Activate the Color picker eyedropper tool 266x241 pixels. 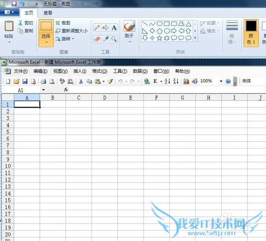point(105,39)
